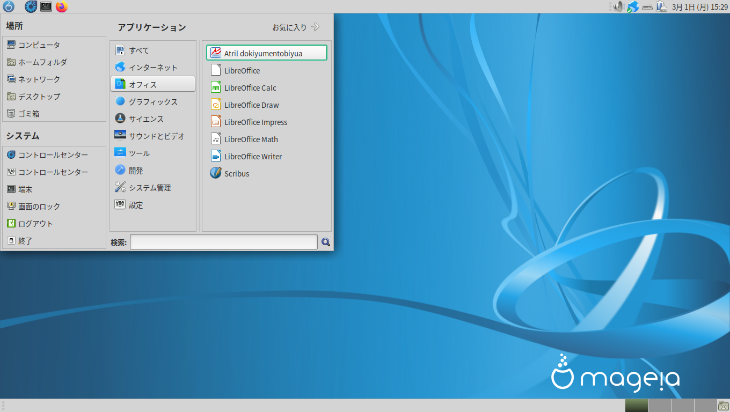Image resolution: width=730 pixels, height=412 pixels.
Task: Click the magnifier search button
Action: click(x=326, y=242)
